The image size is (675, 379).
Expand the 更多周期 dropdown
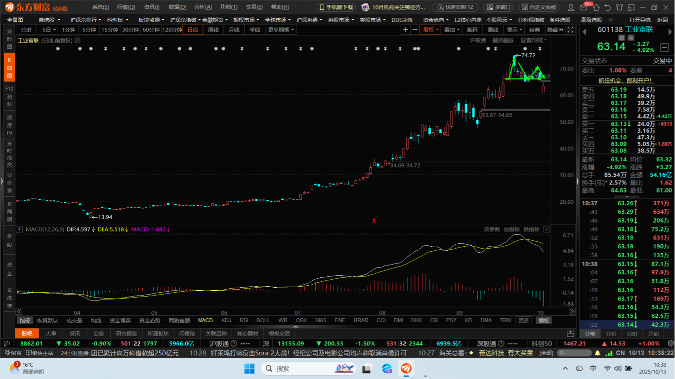pyautogui.click(x=281, y=30)
